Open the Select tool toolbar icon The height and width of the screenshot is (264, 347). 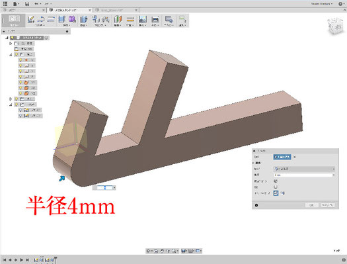click(182, 19)
